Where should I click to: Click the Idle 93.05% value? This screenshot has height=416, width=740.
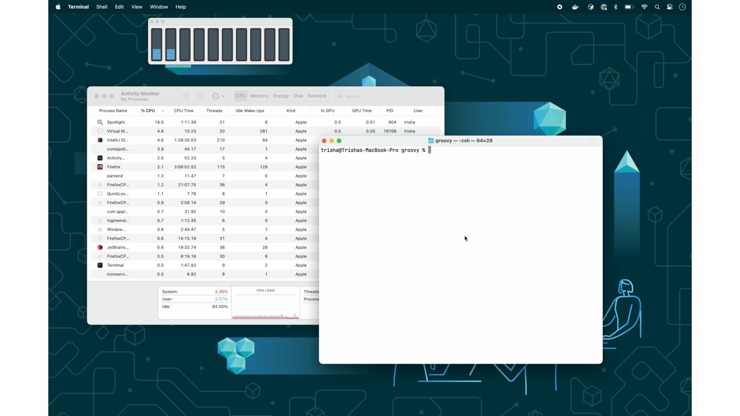pyautogui.click(x=220, y=307)
